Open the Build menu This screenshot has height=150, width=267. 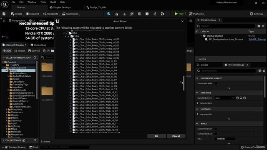click(x=53, y=2)
